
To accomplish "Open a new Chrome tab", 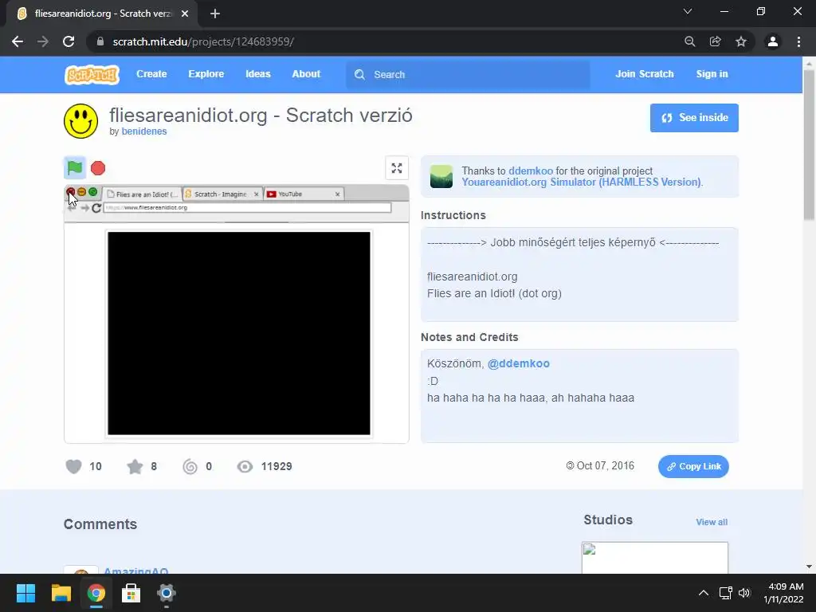I will (215, 14).
